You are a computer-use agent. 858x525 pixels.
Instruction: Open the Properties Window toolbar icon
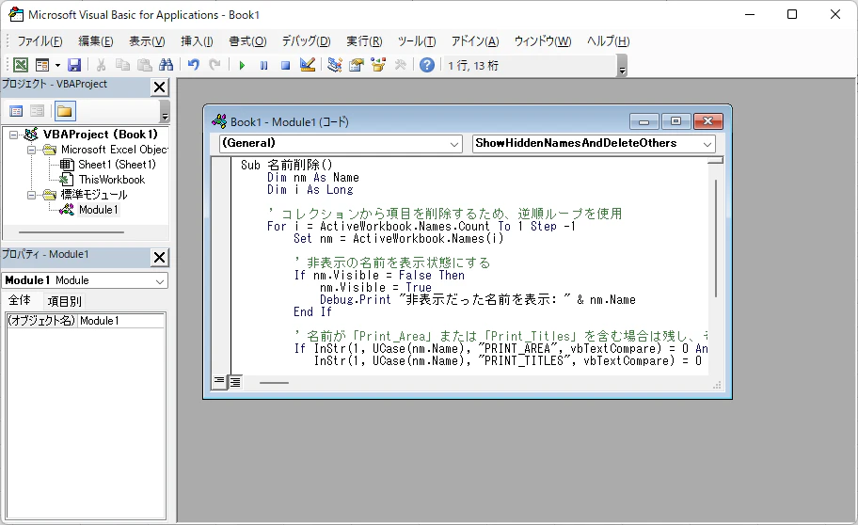tap(357, 65)
